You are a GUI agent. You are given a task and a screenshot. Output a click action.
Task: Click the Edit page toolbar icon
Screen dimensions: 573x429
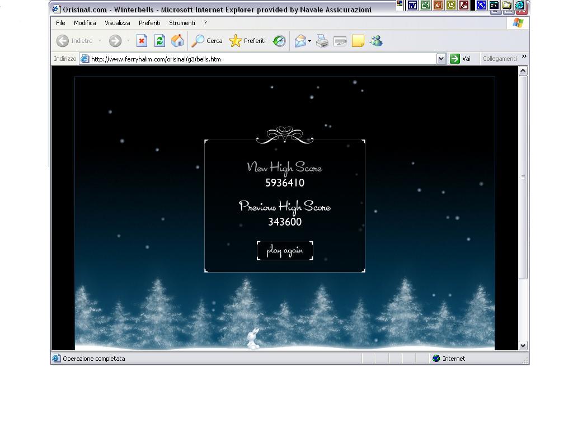340,41
